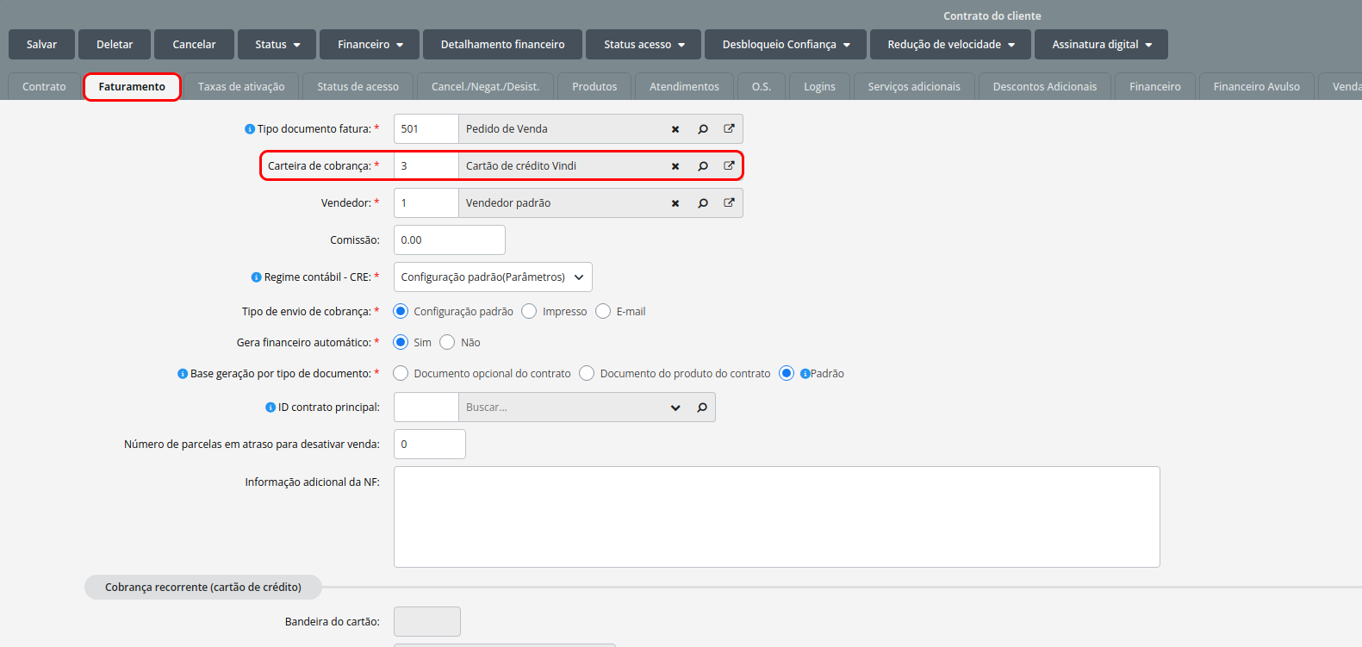Open the Serviços adicionais tab
1362x647 pixels.
coord(914,87)
